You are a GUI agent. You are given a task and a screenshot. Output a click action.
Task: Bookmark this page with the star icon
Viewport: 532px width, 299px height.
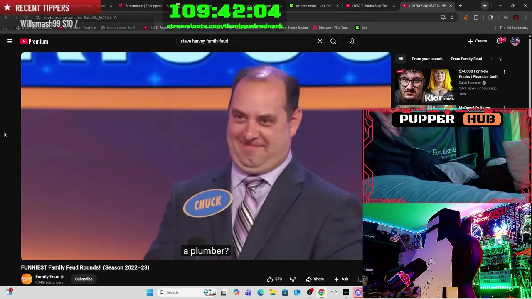click(x=452, y=17)
